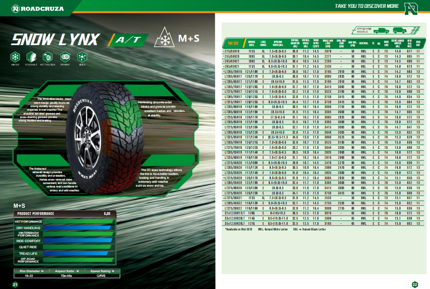The width and height of the screenshot is (430, 289).
Task: Click the Snow Lynx tire image
Action: click(105, 138)
